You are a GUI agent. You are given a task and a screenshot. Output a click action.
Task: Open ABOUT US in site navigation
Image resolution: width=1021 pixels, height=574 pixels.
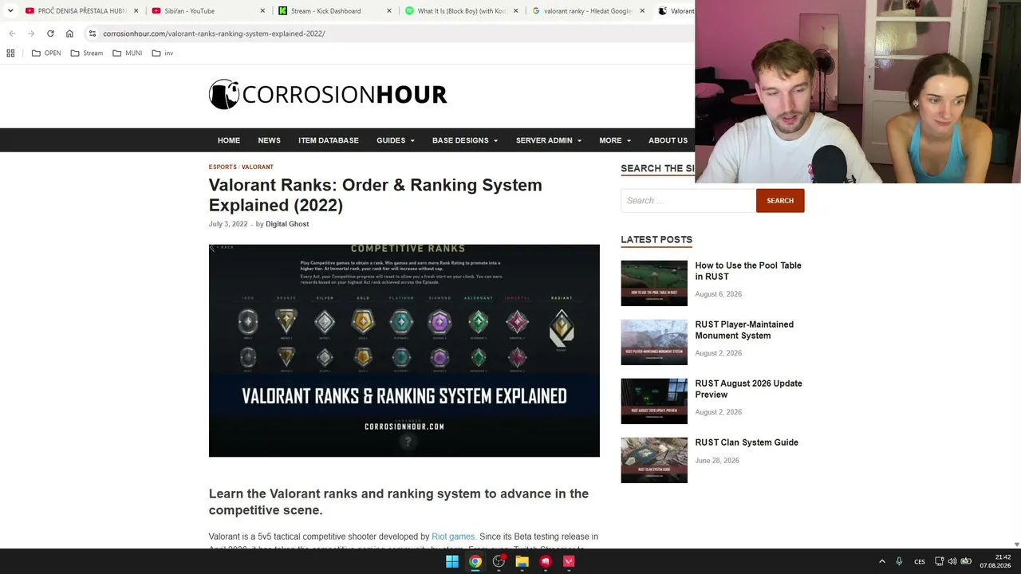(668, 140)
